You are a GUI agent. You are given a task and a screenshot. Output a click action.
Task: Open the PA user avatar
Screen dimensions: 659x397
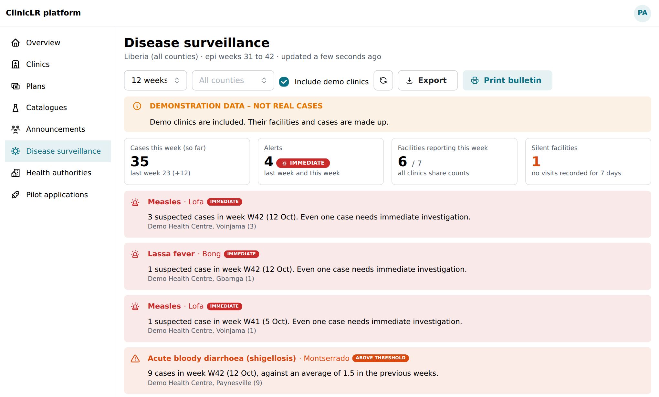pos(642,13)
